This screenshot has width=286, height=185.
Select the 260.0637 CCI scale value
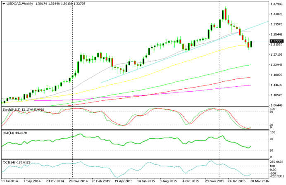(x=277, y=162)
